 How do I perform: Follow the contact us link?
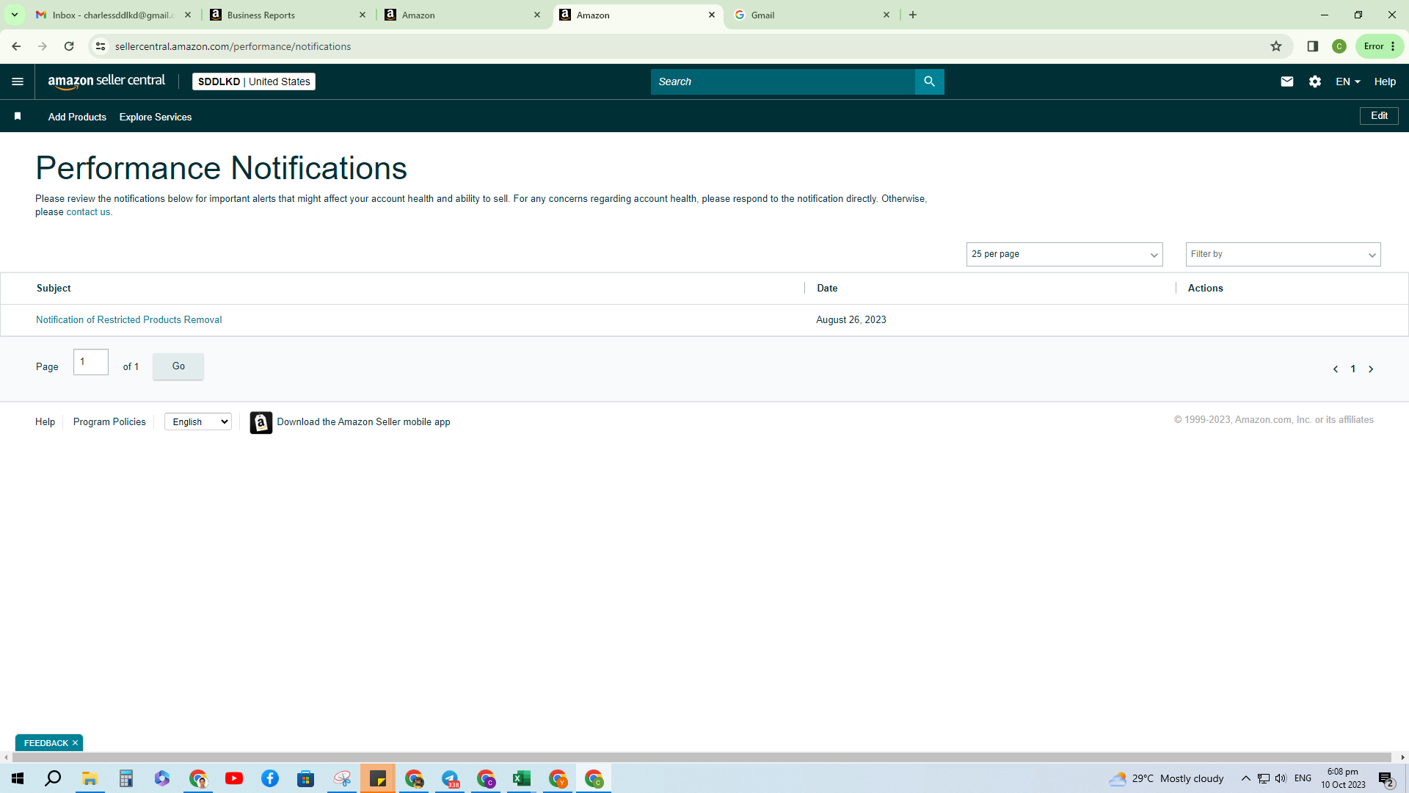pos(88,212)
